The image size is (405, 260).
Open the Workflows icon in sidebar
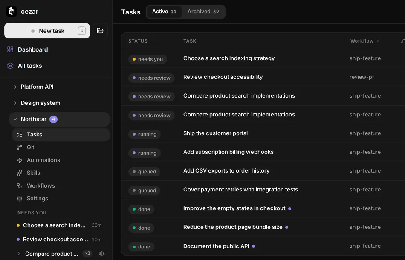coord(19,186)
